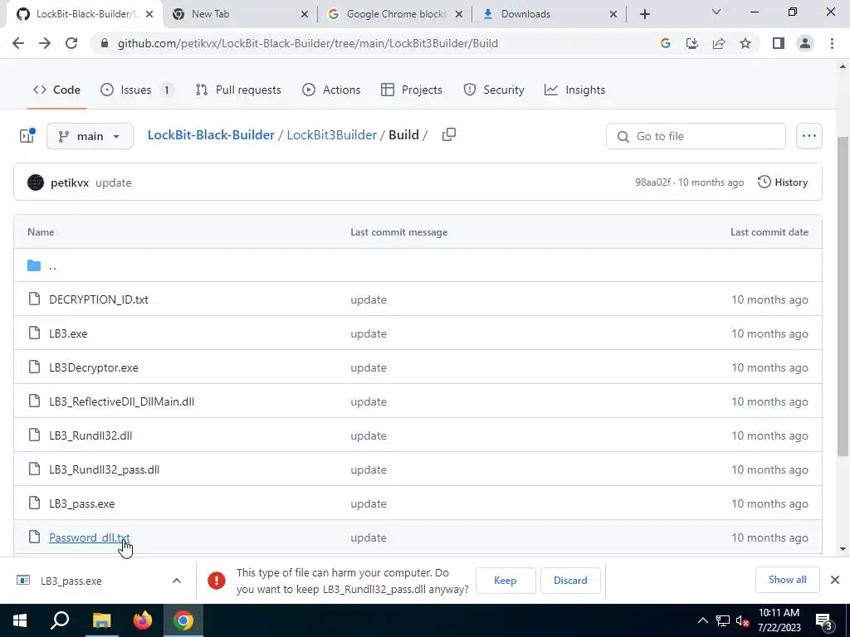Viewport: 850px width, 637px height.
Task: Close the LockBit-Black-Builder tab
Action: (x=149, y=14)
